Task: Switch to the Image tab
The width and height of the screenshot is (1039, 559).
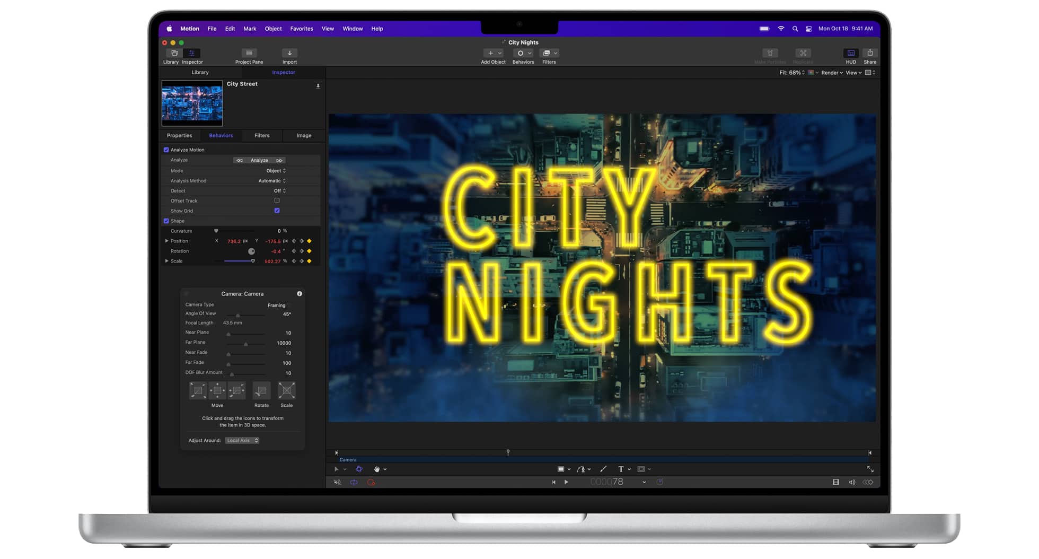Action: 304,136
